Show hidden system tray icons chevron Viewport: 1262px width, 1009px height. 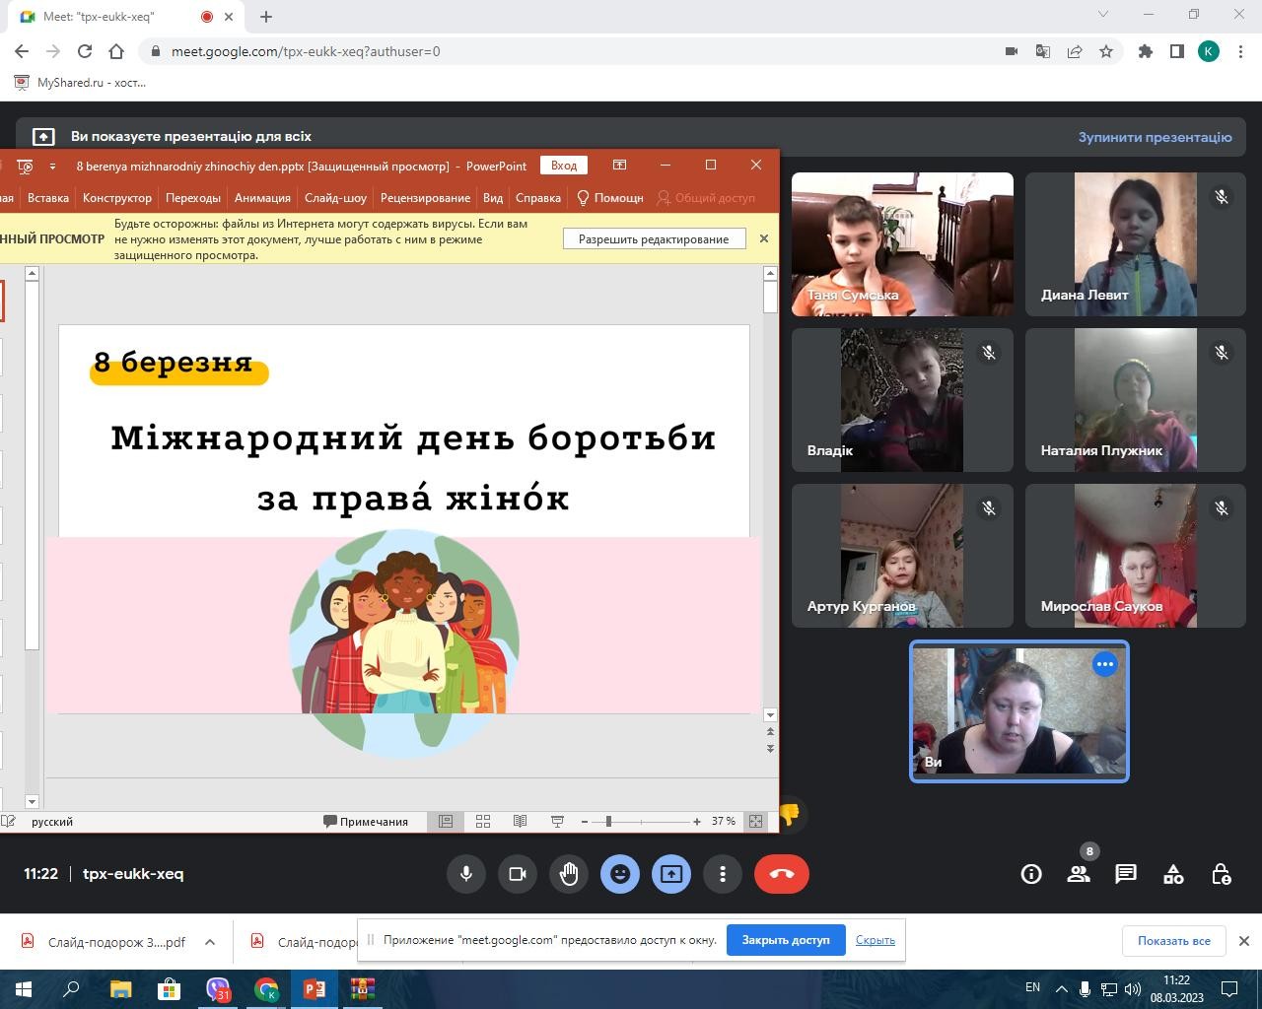pos(1062,988)
